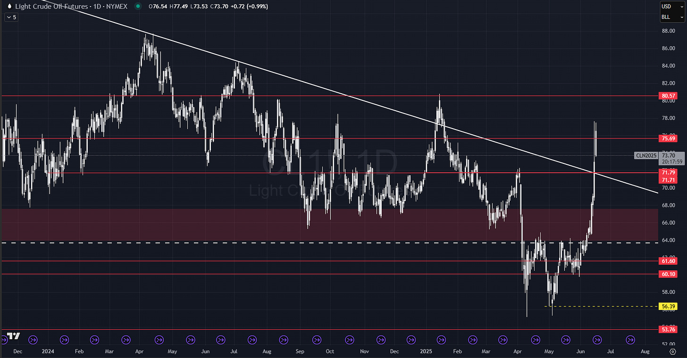Open rollover marker between Mar and Apr 2025

tap(503, 339)
